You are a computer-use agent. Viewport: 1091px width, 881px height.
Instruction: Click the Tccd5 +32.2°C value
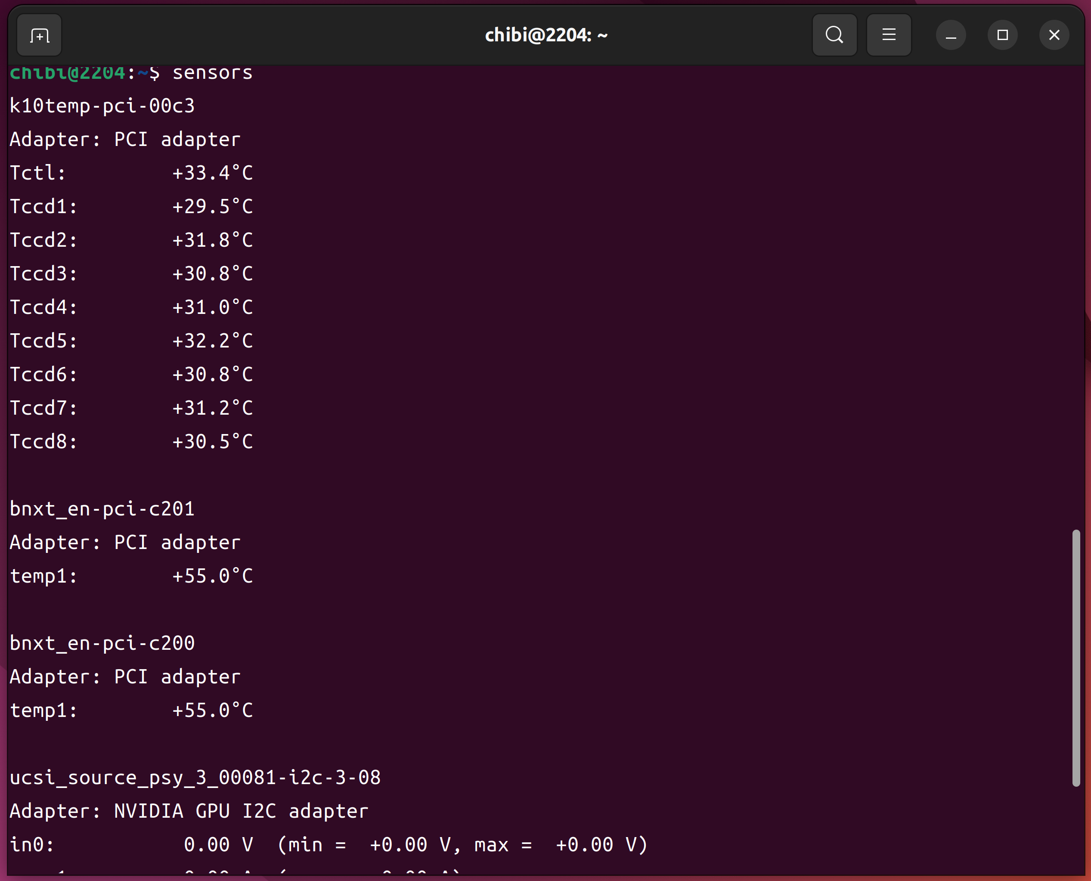pos(212,341)
